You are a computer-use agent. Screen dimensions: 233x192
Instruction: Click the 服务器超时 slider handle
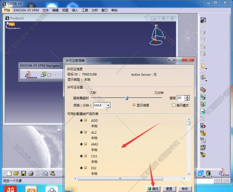coord(127,98)
